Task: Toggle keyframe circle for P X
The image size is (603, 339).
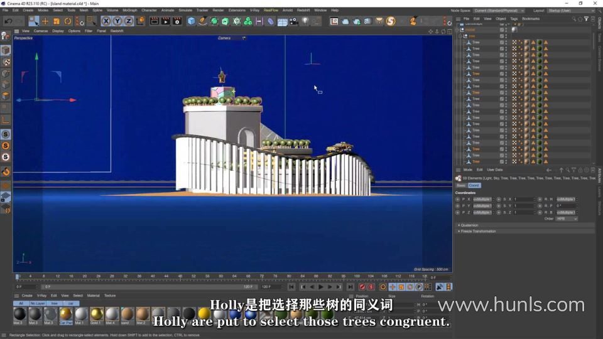Action: [457, 200]
